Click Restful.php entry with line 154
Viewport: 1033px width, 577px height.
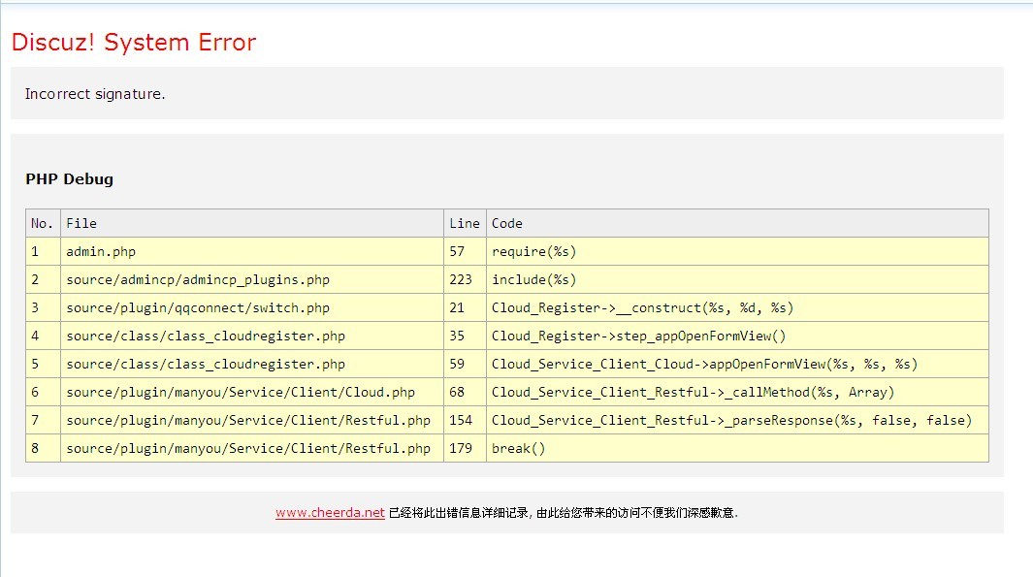click(x=248, y=420)
